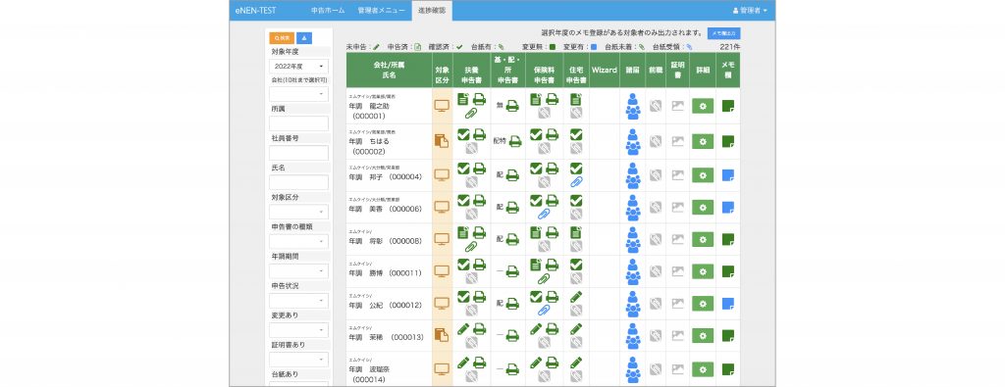Click green paperclip under 扶養申告書 for 龍之助
Image resolution: width=1005 pixels, height=387 pixels.
(x=471, y=113)
